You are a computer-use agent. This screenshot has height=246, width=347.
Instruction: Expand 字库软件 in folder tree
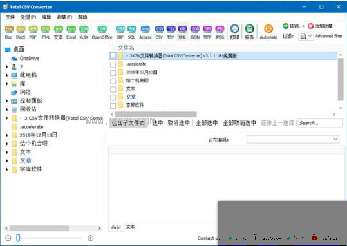point(7,169)
